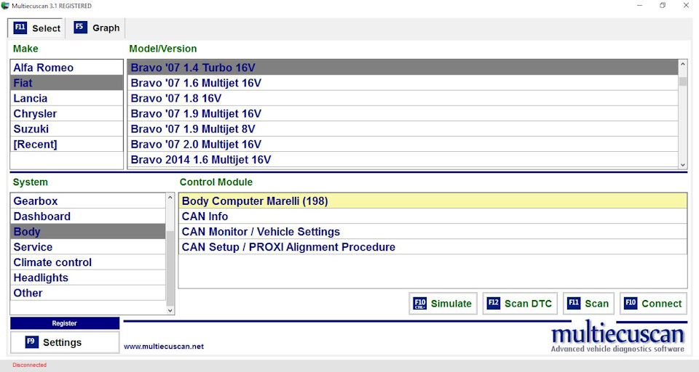699x372 pixels.
Task: Select Gearbox system
Action: pos(88,201)
